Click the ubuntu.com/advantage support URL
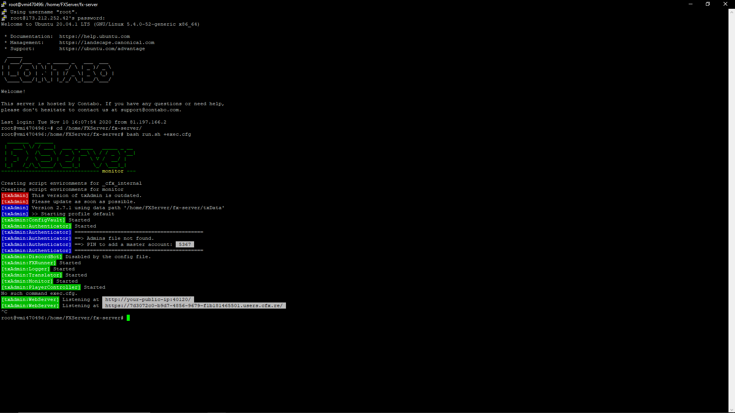The width and height of the screenshot is (735, 413). point(102,49)
